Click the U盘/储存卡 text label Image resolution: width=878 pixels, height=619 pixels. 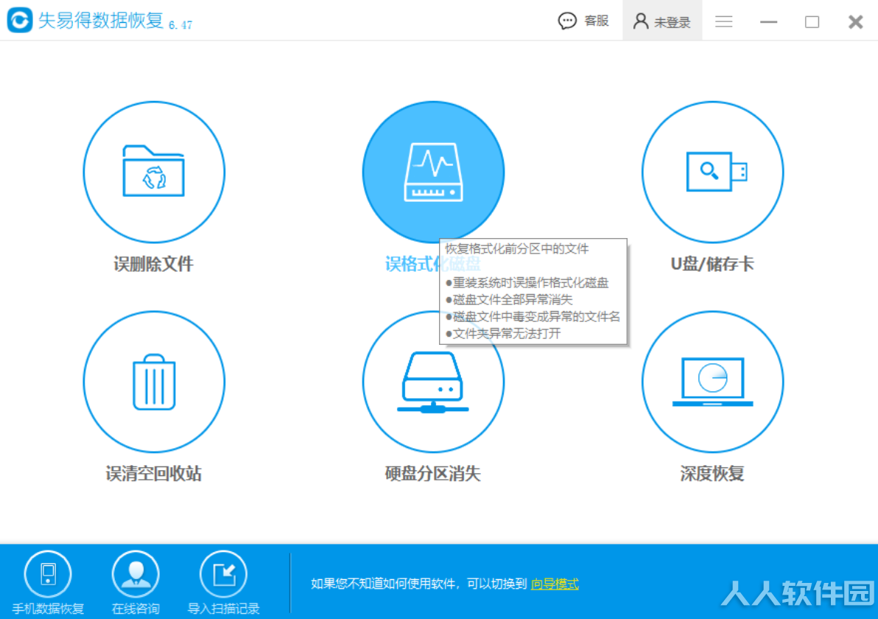pyautogui.click(x=712, y=264)
